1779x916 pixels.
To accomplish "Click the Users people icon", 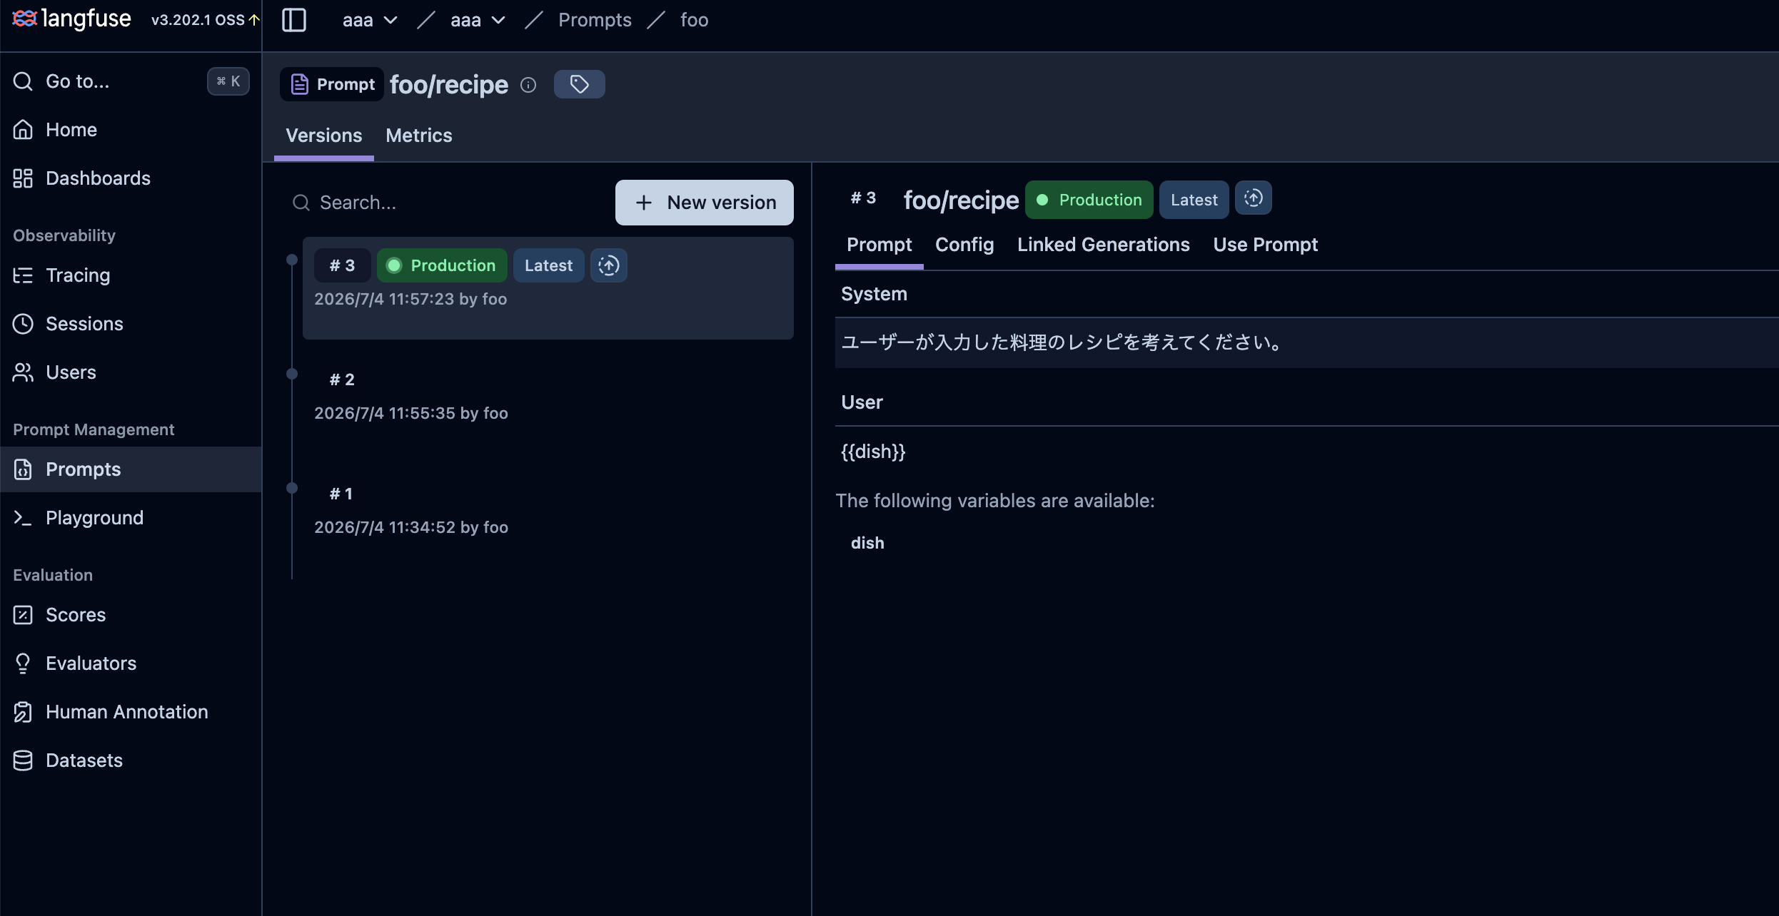I will click(x=23, y=372).
